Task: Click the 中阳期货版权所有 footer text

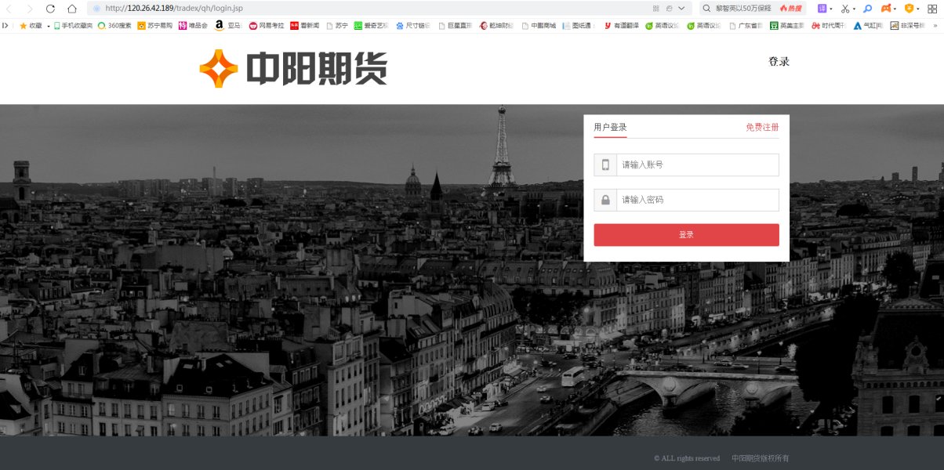Action: (x=761, y=458)
